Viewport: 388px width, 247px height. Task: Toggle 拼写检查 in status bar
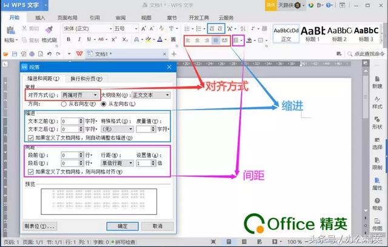(124, 242)
